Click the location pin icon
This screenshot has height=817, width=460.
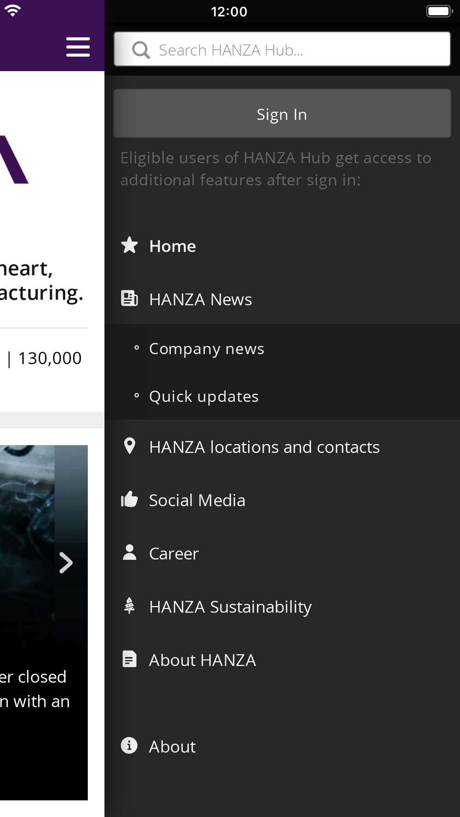click(130, 446)
